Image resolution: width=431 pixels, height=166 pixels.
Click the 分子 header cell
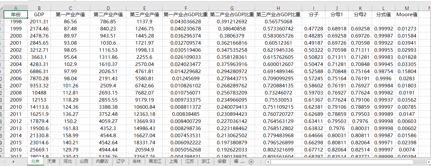[314, 14]
